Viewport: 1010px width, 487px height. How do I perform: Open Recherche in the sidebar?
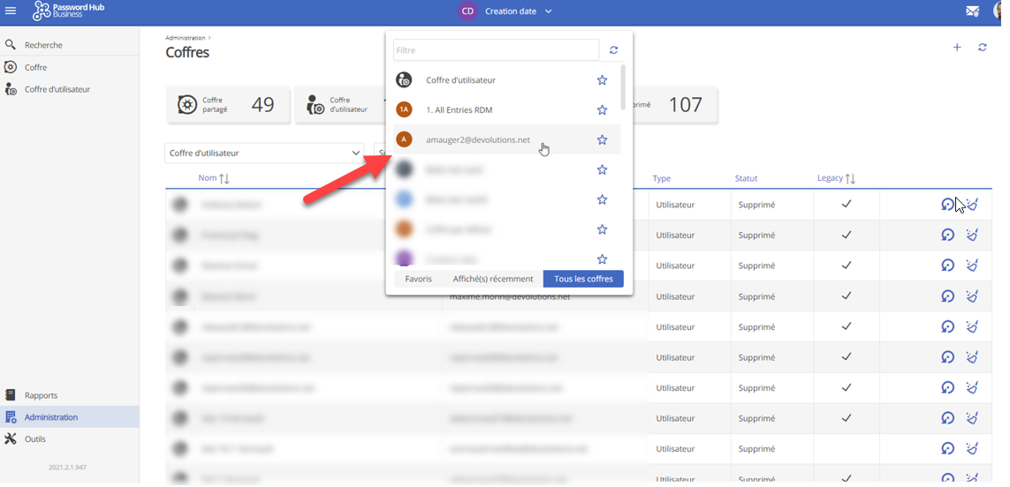[43, 45]
